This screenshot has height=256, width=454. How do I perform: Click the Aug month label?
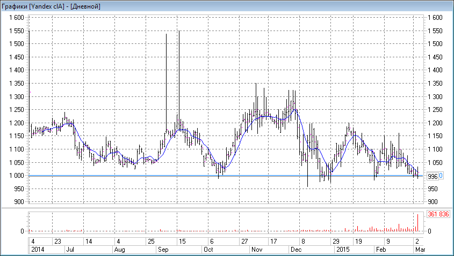120,250
